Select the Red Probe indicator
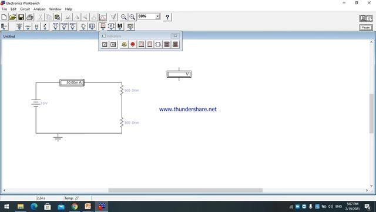Viewport: 376px width, 212px height. (133, 45)
